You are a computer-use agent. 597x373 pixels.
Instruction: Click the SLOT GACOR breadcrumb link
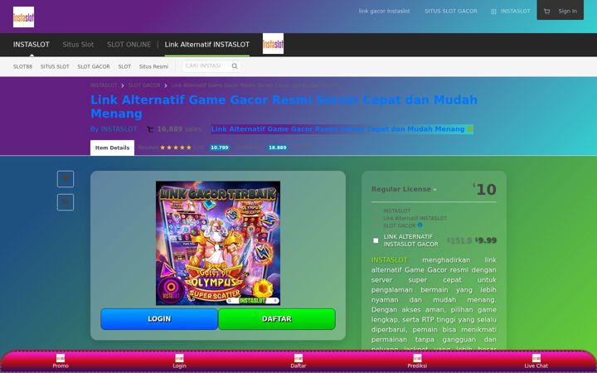(144, 85)
